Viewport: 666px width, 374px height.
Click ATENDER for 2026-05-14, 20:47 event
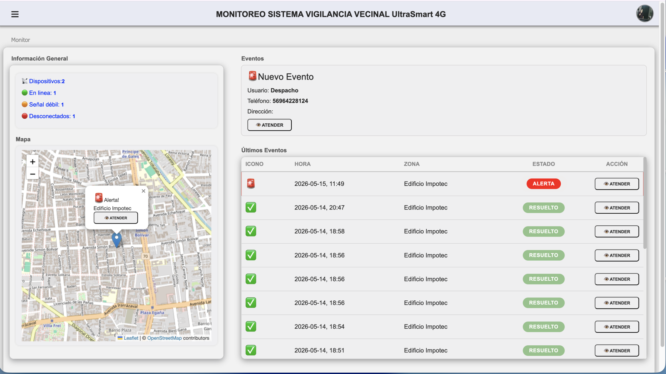(617, 207)
